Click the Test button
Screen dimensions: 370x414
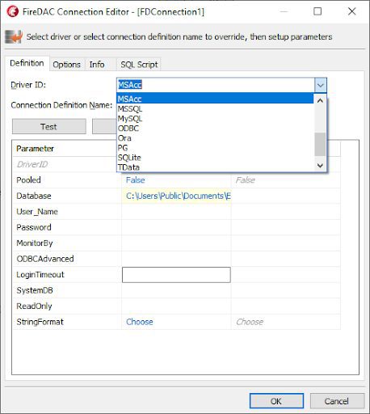tap(49, 126)
